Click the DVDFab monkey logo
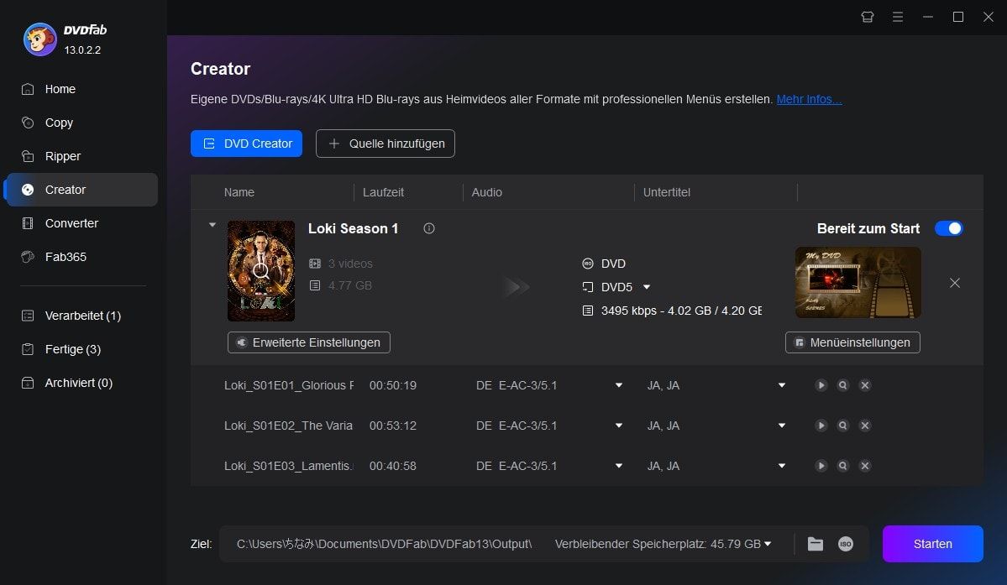Image resolution: width=1007 pixels, height=585 pixels. 39,39
